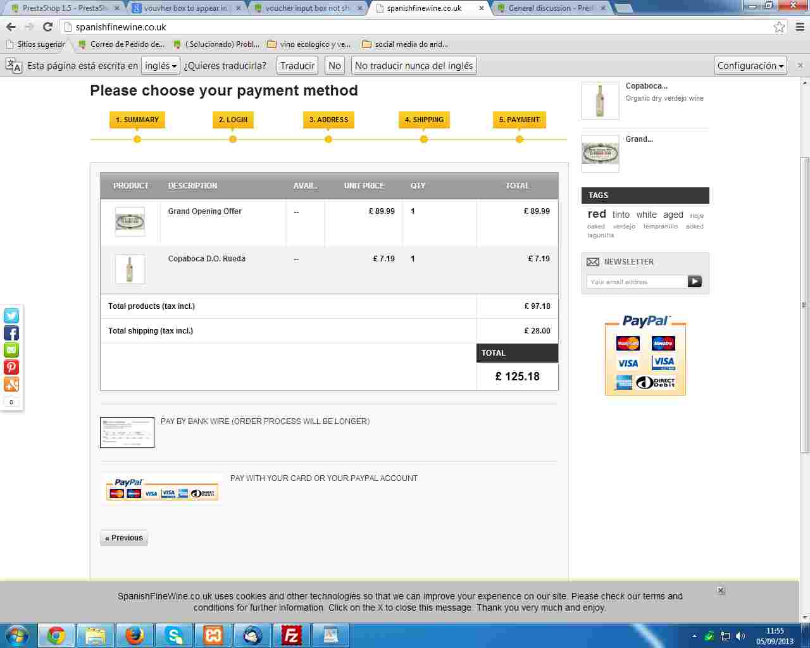Open the 'Correo de Pedido de...' bookmark
The width and height of the screenshot is (810, 648).
coord(121,44)
